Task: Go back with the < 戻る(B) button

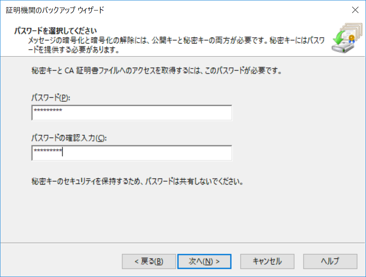Action: pos(149,261)
